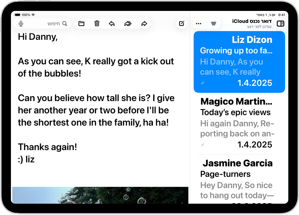This screenshot has width=299, height=215.
Task: Tap the 9:41 clock in status bar
Action: click(282, 15)
